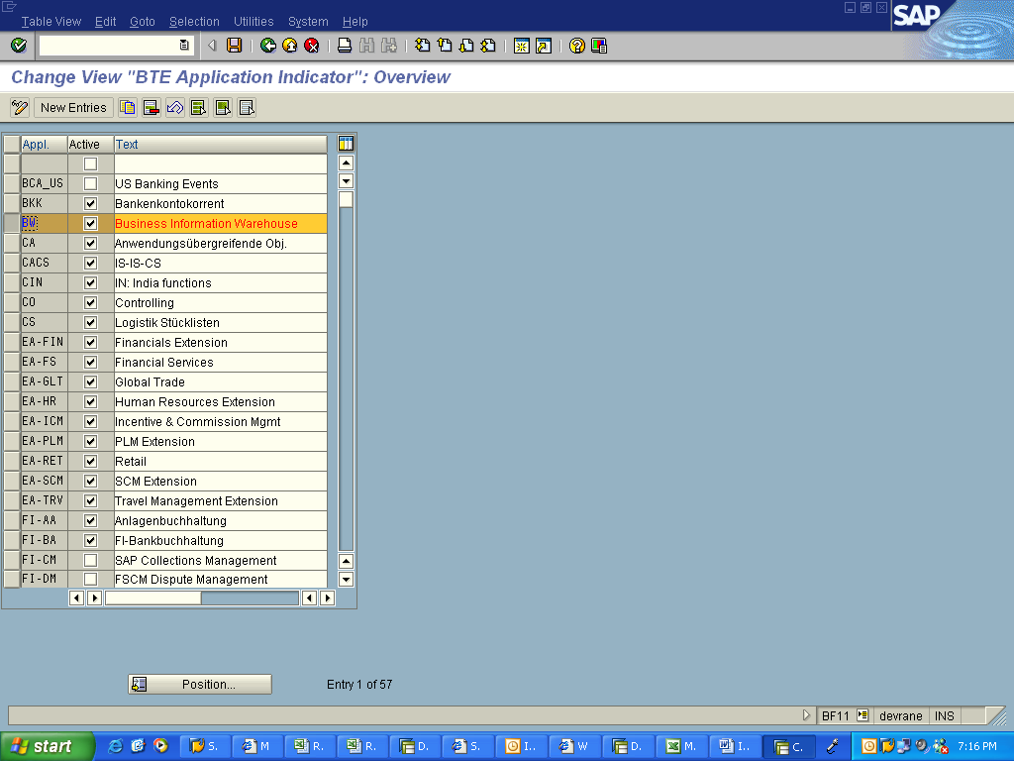Click the Delete row icon
Image resolution: width=1014 pixels, height=761 pixels.
pyautogui.click(x=152, y=107)
